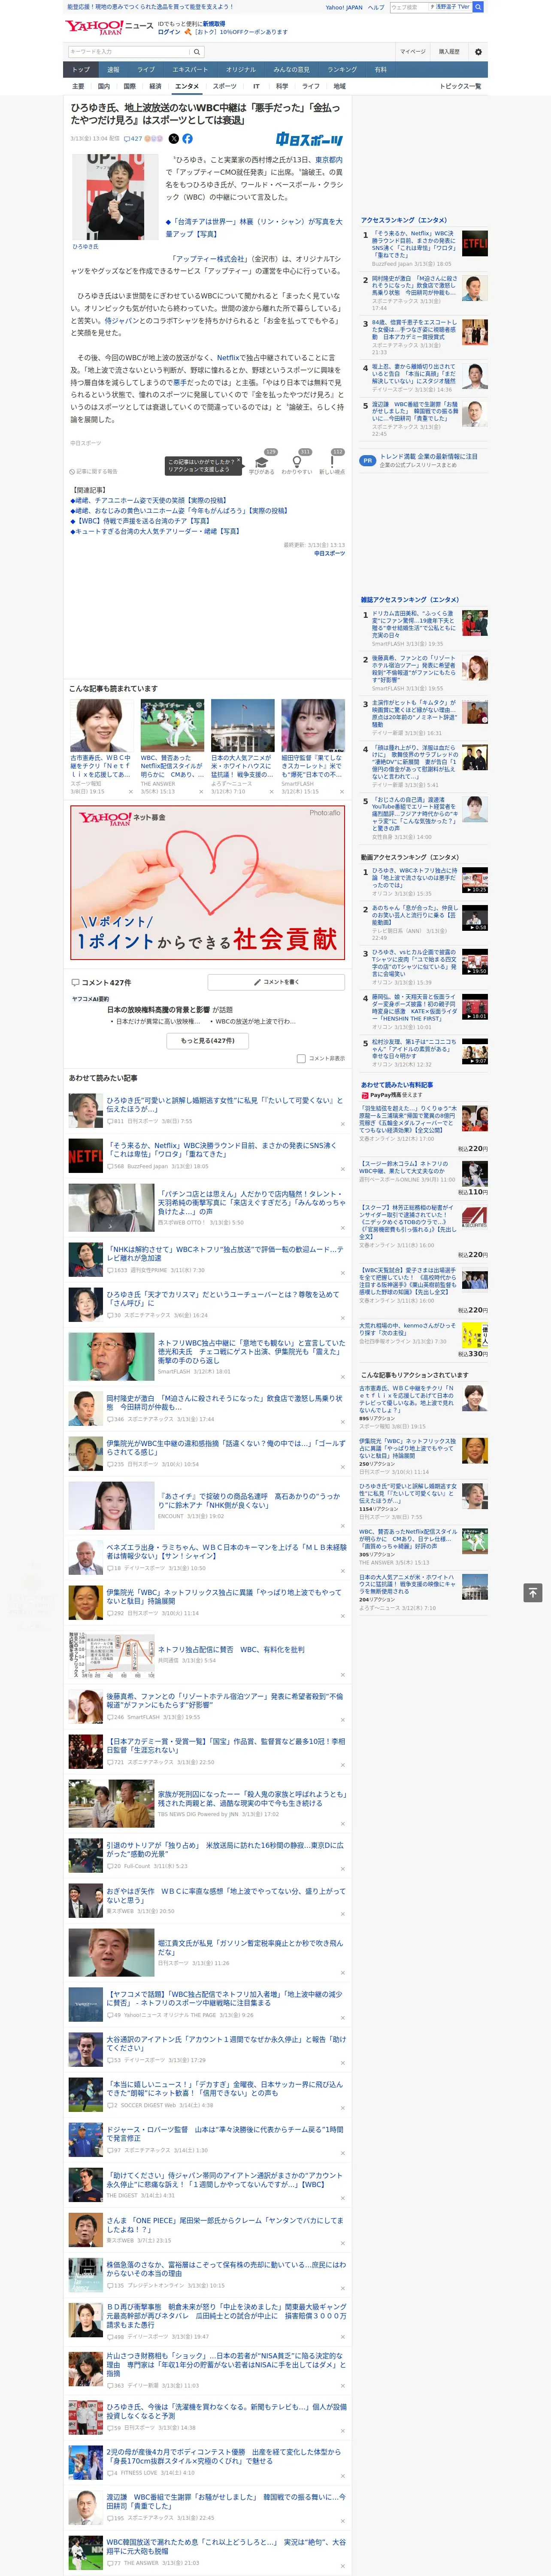Screen dimensions: 551x2576
Task: Click the web search button at top right
Action: pyautogui.click(x=478, y=7)
